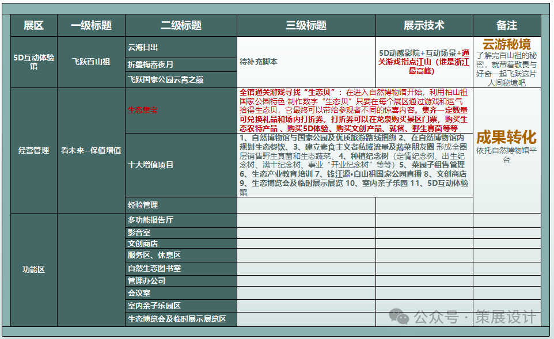The image size is (554, 339).
Task: Click the 自然生态图书室 row
Action: [154, 268]
